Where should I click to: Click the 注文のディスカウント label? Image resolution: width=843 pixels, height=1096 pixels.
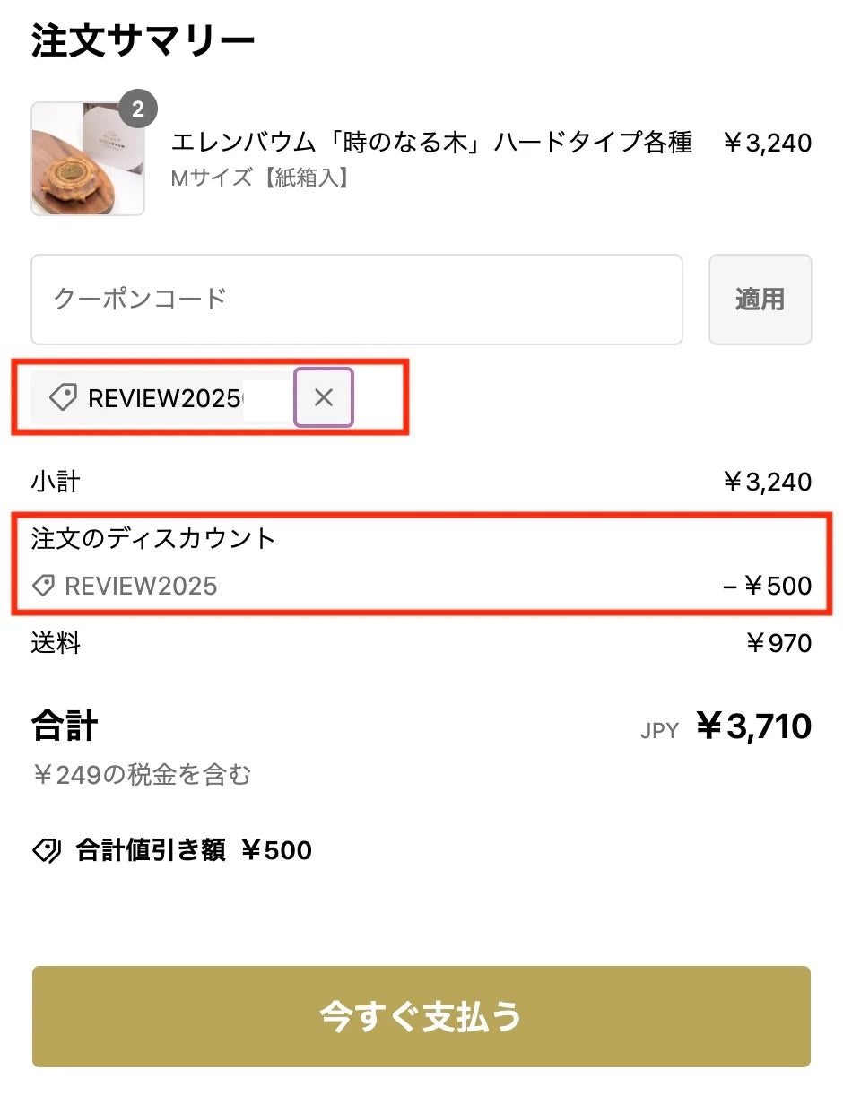pyautogui.click(x=153, y=538)
